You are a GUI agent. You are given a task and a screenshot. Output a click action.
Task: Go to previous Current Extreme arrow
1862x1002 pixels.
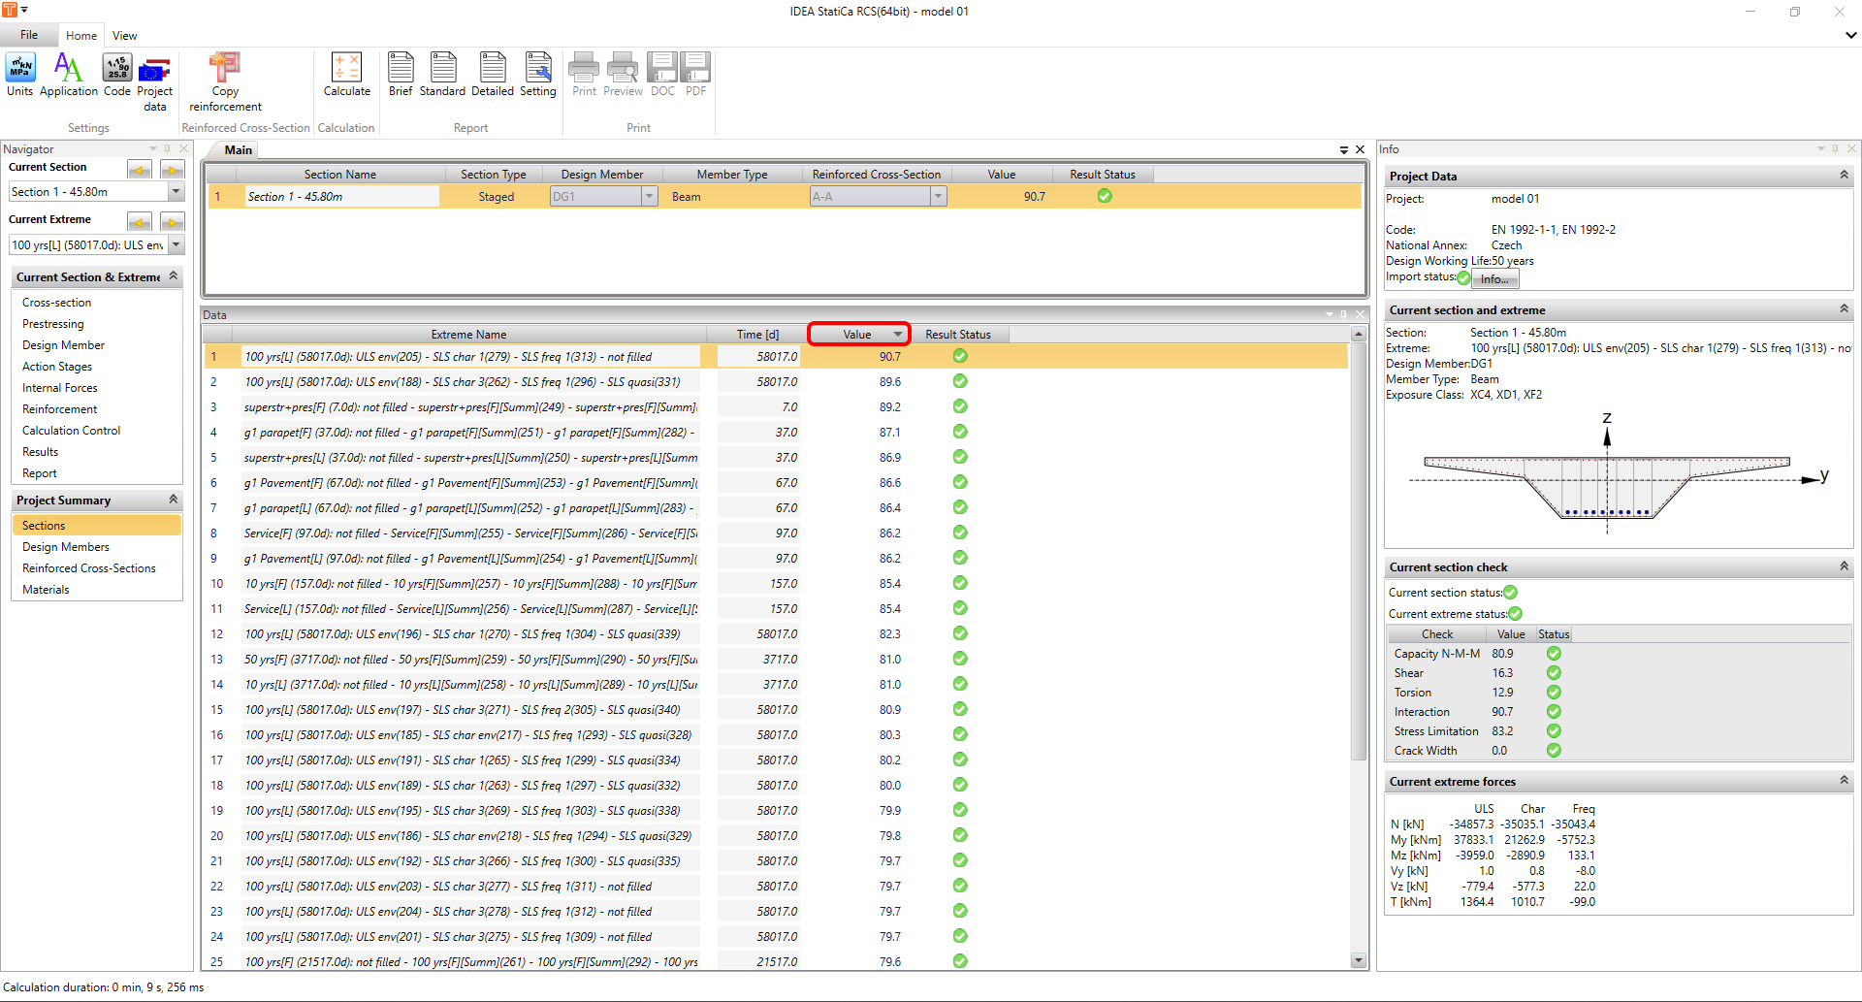coord(140,222)
